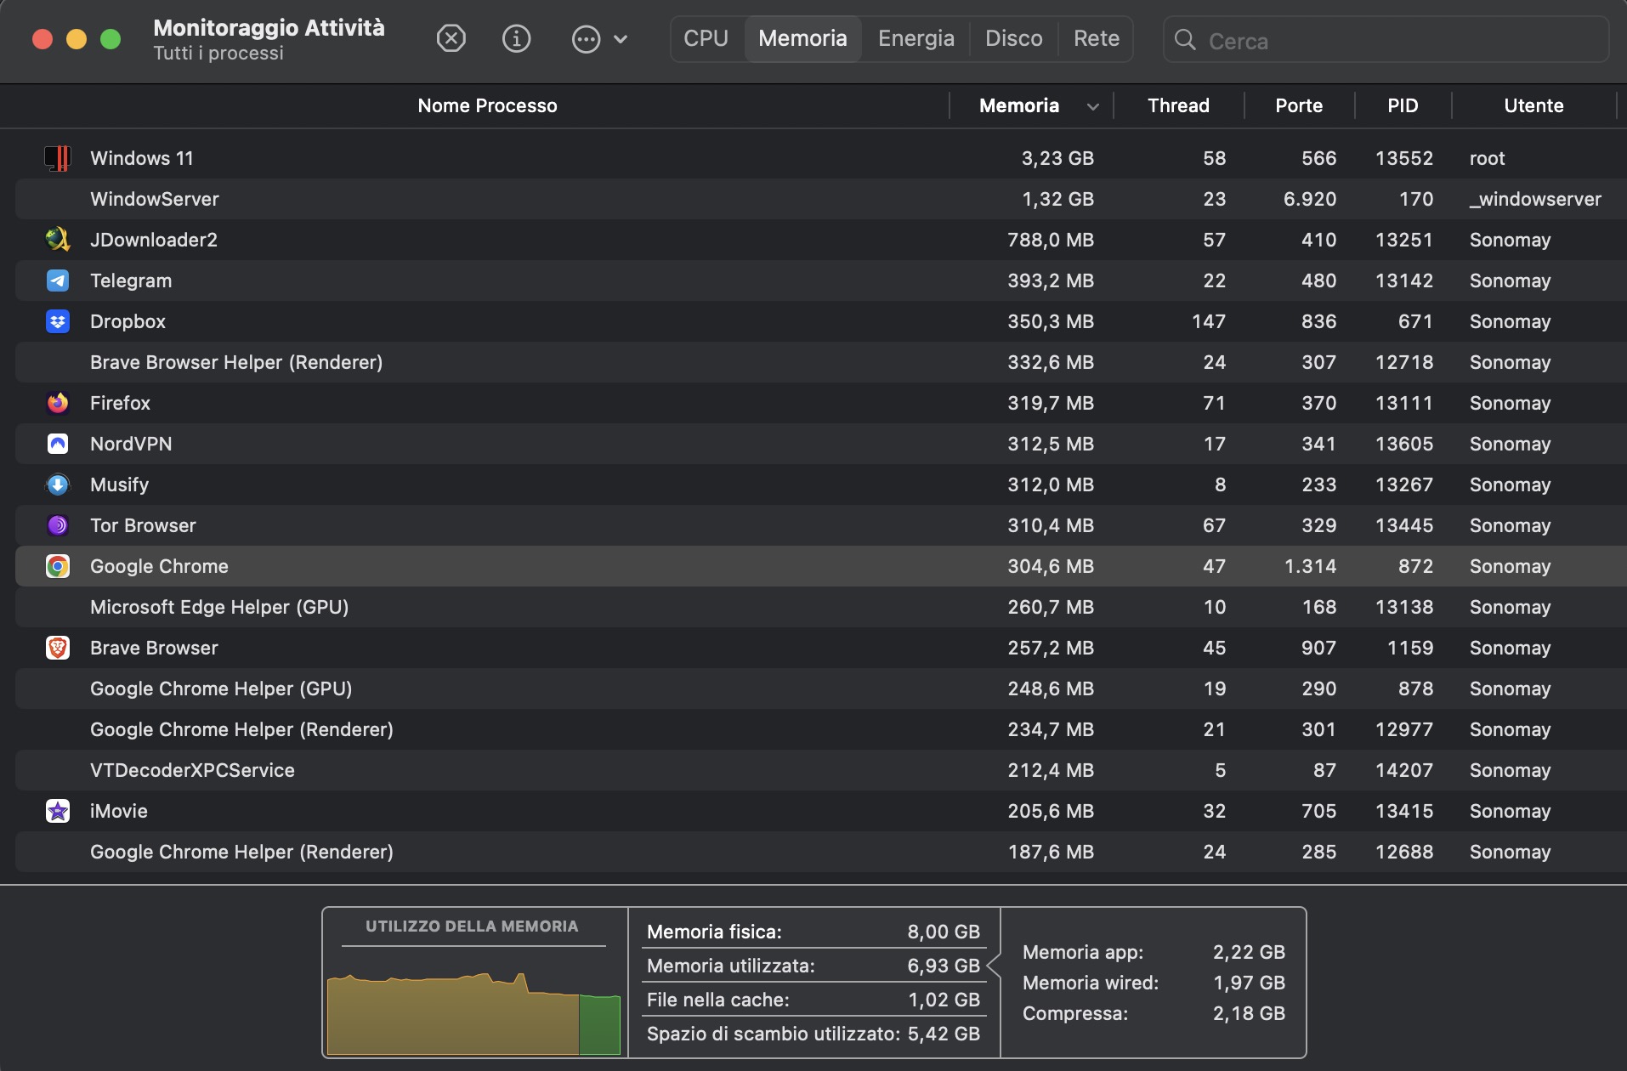
Task: Focus the Cerca search field
Action: tap(1386, 39)
